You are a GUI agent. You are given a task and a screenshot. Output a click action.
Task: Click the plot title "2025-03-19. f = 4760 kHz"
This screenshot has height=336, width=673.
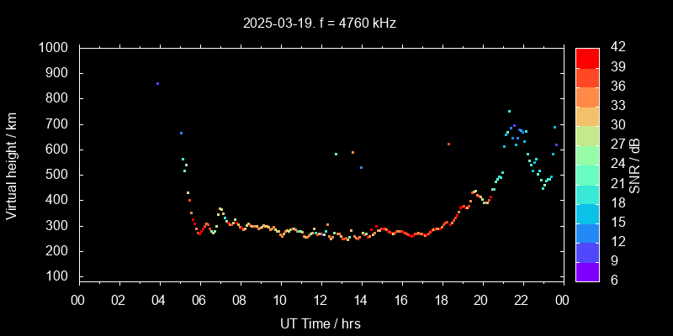[x=320, y=24]
